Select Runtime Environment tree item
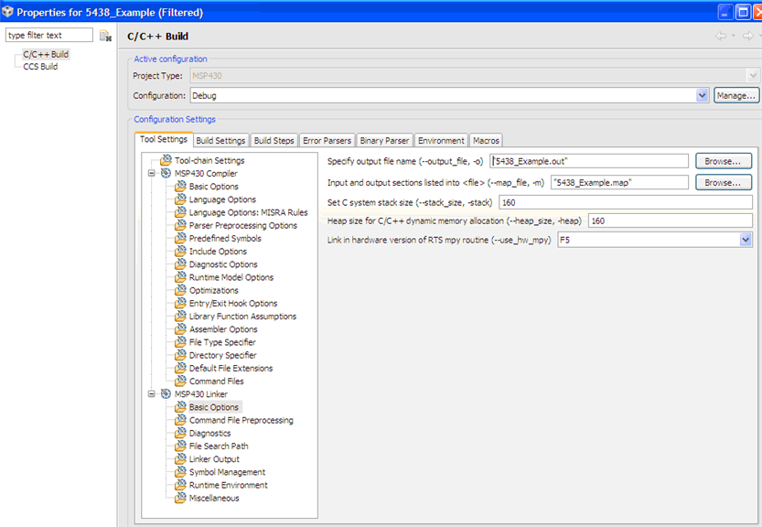762x527 pixels. pos(228,485)
